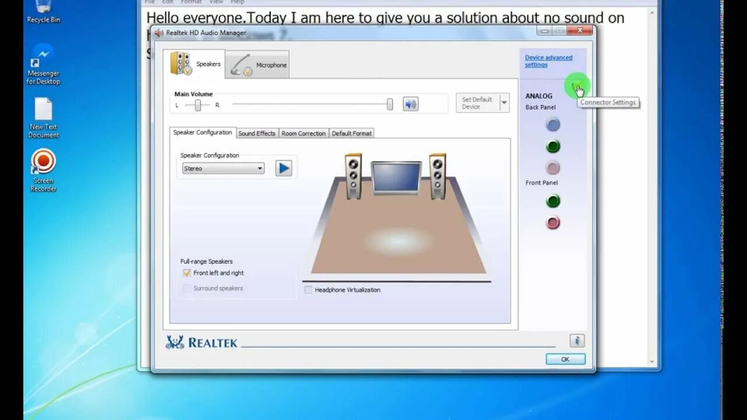Expand the Set Default Device arrow
This screenshot has width=747, height=420.
click(504, 103)
